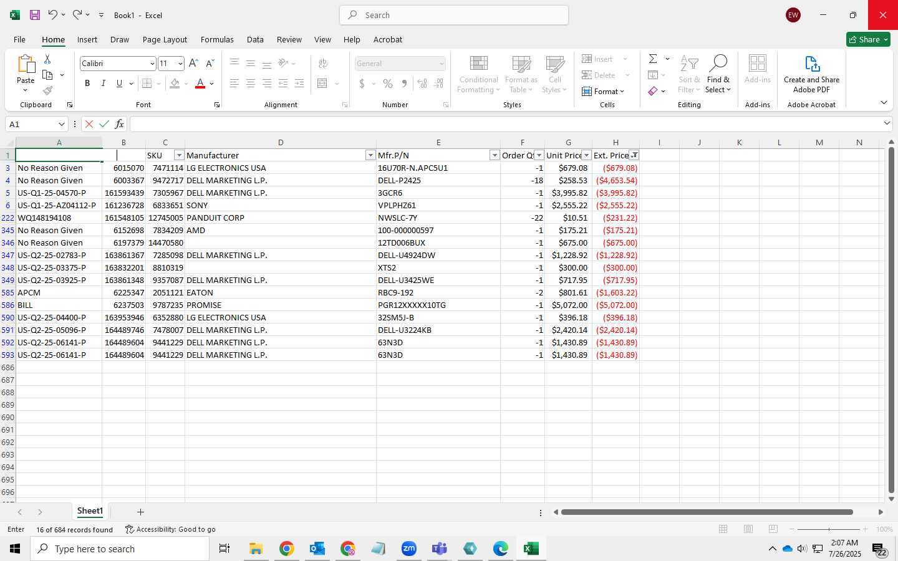Apply the yellow Fill Color bucket

tap(175, 84)
